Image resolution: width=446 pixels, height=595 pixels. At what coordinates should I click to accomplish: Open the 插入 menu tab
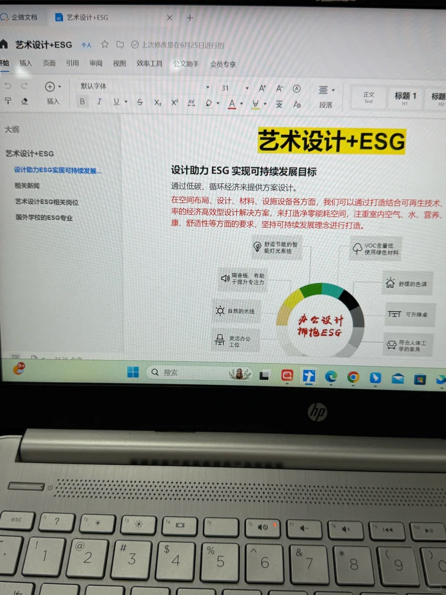coord(26,63)
